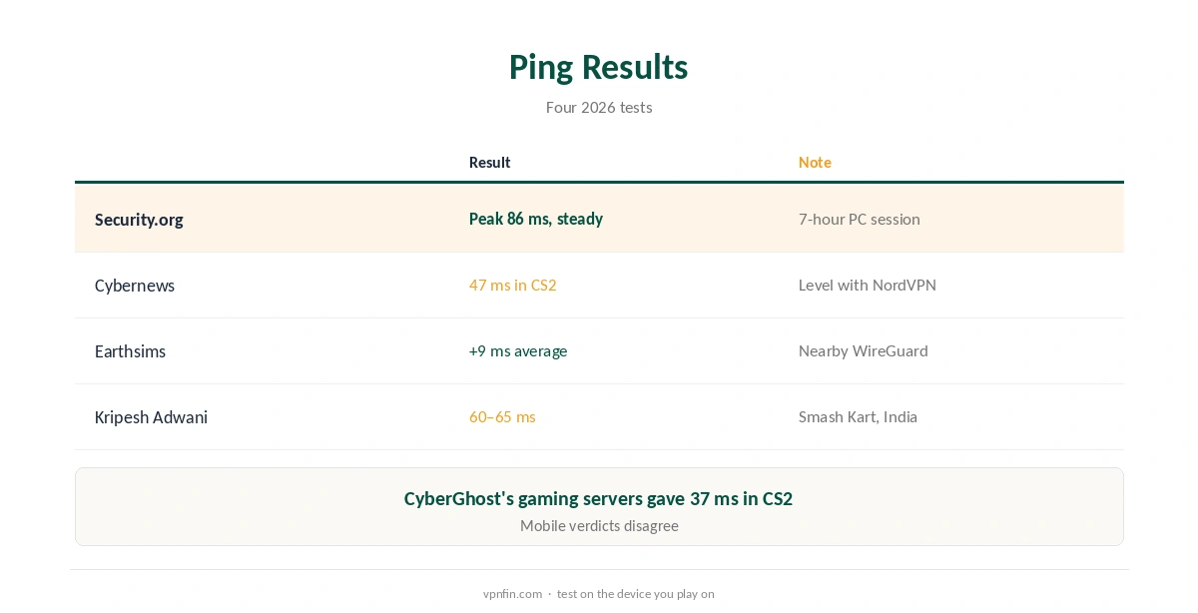Click 'Mobile verdicts disagree' caption
This screenshot has height=613, width=1198.
pyautogui.click(x=599, y=525)
